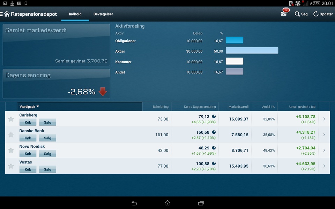The image size is (335, 209).
Task: Open Vestas details chevron
Action: pyautogui.click(x=324, y=166)
